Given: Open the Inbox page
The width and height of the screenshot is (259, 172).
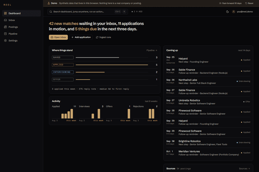Looking at the screenshot, I should [x=22, y=20].
